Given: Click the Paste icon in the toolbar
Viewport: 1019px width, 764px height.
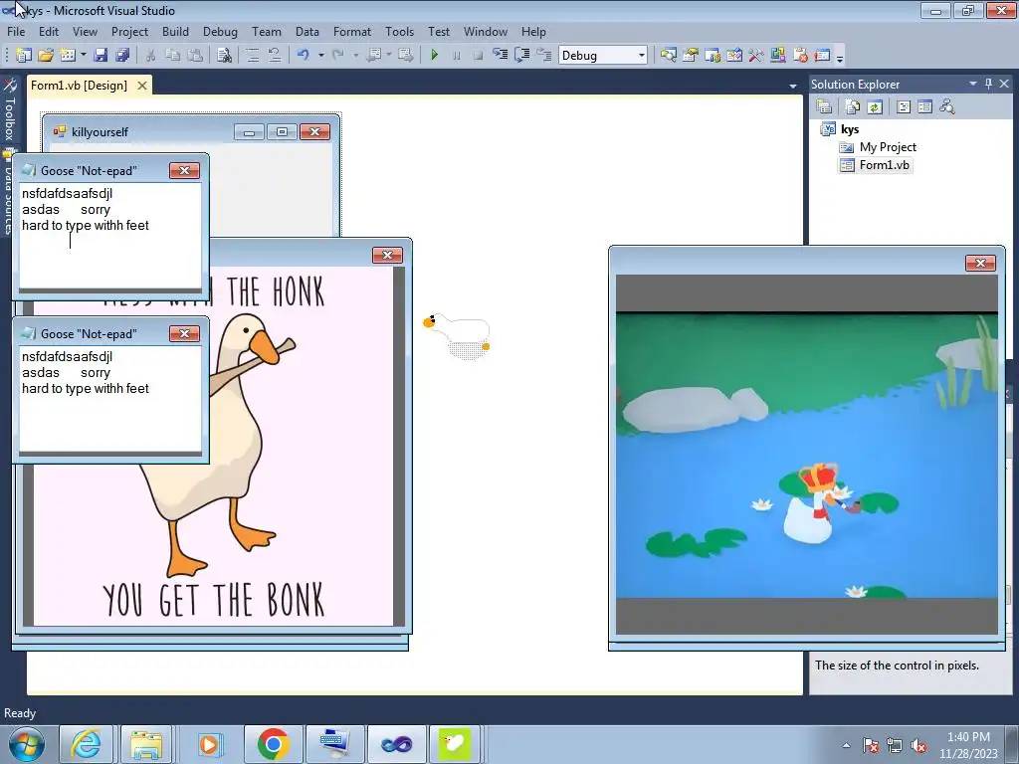Looking at the screenshot, I should 194,56.
